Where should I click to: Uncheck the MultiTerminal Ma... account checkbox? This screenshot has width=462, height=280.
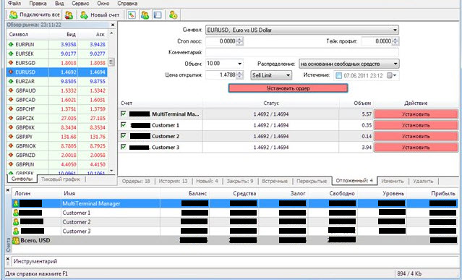124,114
